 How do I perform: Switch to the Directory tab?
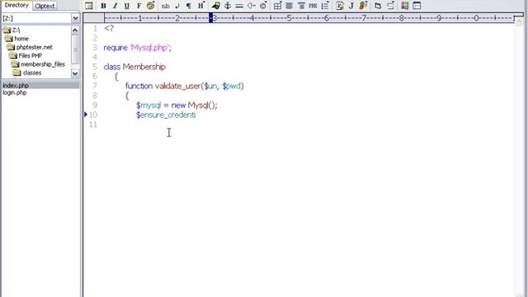pyautogui.click(x=16, y=6)
